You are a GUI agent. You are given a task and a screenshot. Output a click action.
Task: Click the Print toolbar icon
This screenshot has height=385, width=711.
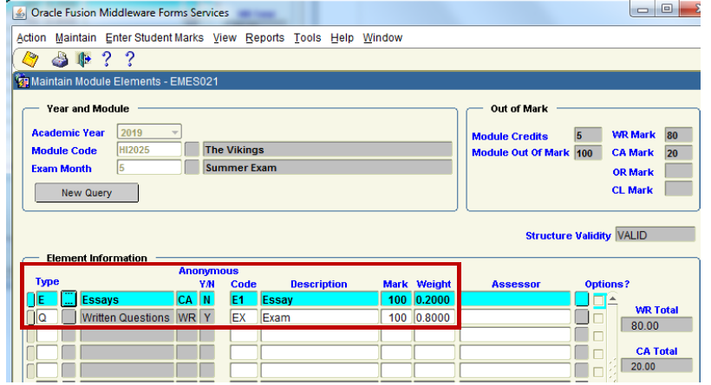coord(61,60)
